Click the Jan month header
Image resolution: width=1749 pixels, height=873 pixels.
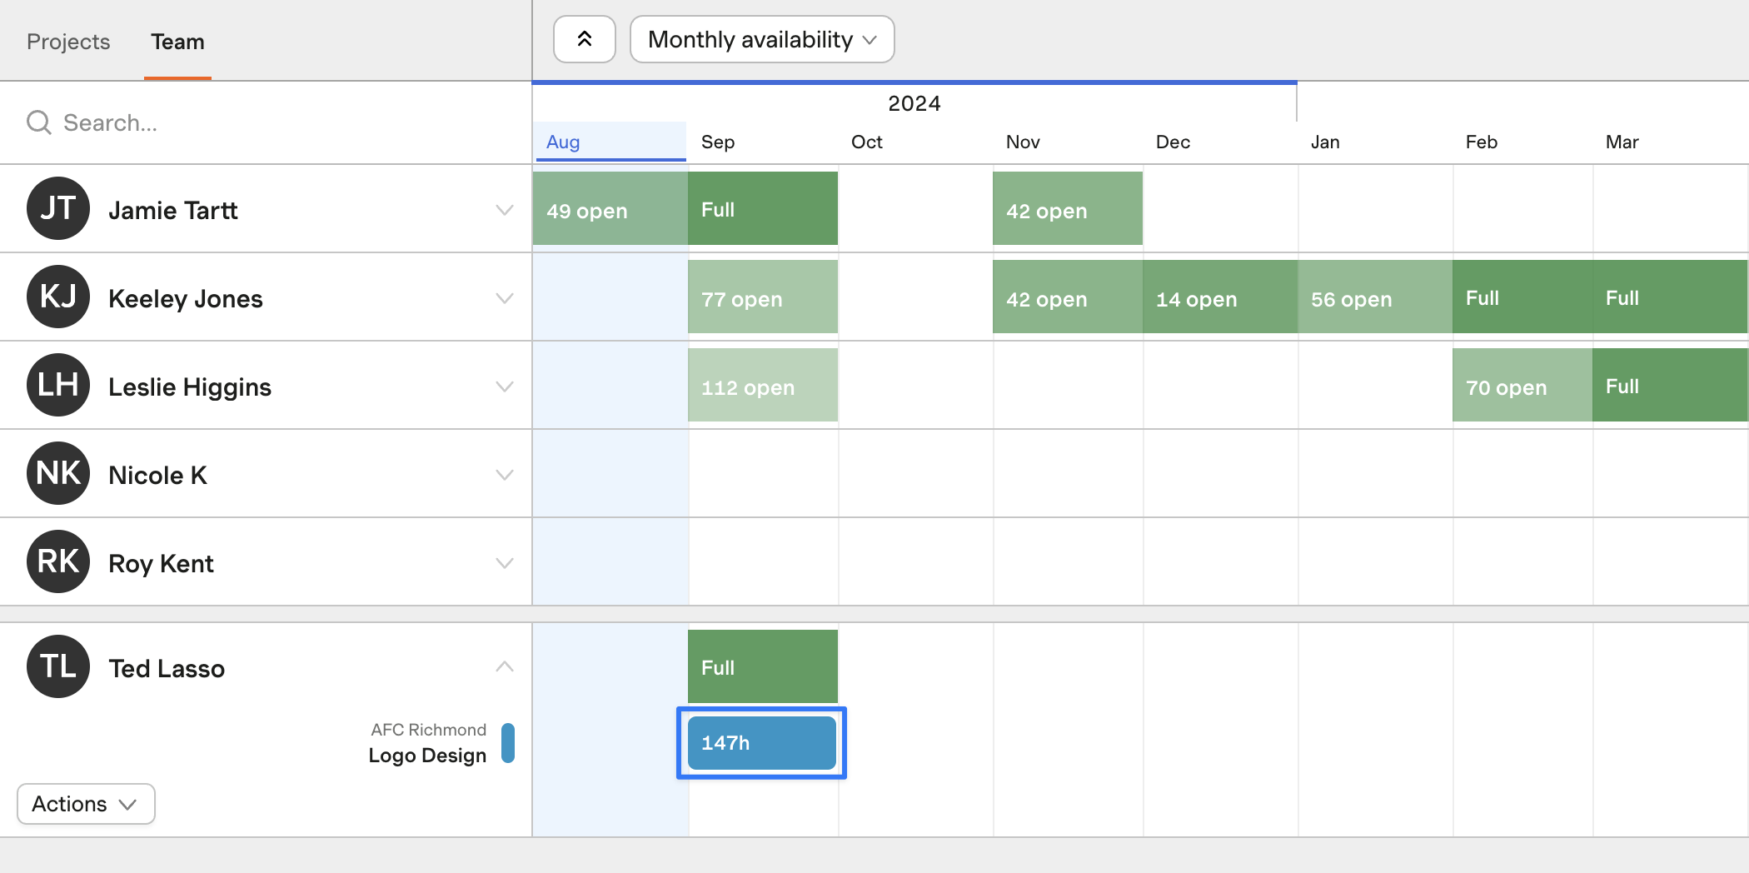coord(1325,142)
